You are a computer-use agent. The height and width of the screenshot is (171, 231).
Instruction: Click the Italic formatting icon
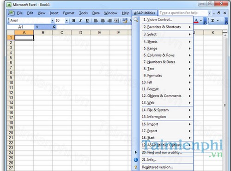(x=80, y=21)
